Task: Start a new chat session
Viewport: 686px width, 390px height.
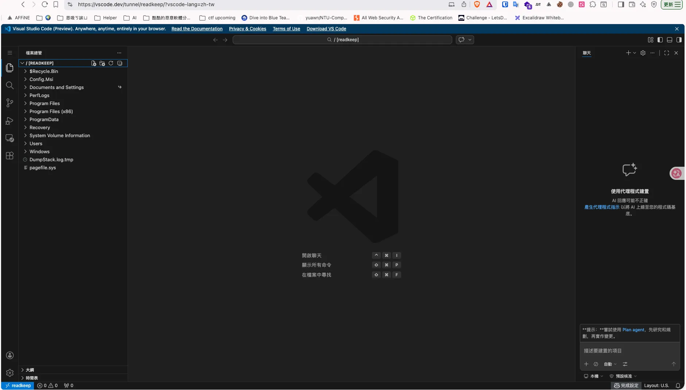Action: click(x=628, y=53)
